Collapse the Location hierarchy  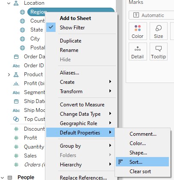(x=9, y=3)
